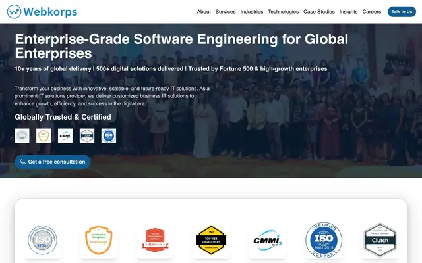Click the Certificate of Recognition shield badge

(x=99, y=240)
